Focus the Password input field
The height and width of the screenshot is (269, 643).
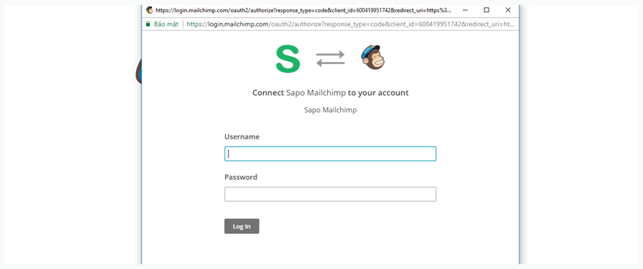click(330, 195)
